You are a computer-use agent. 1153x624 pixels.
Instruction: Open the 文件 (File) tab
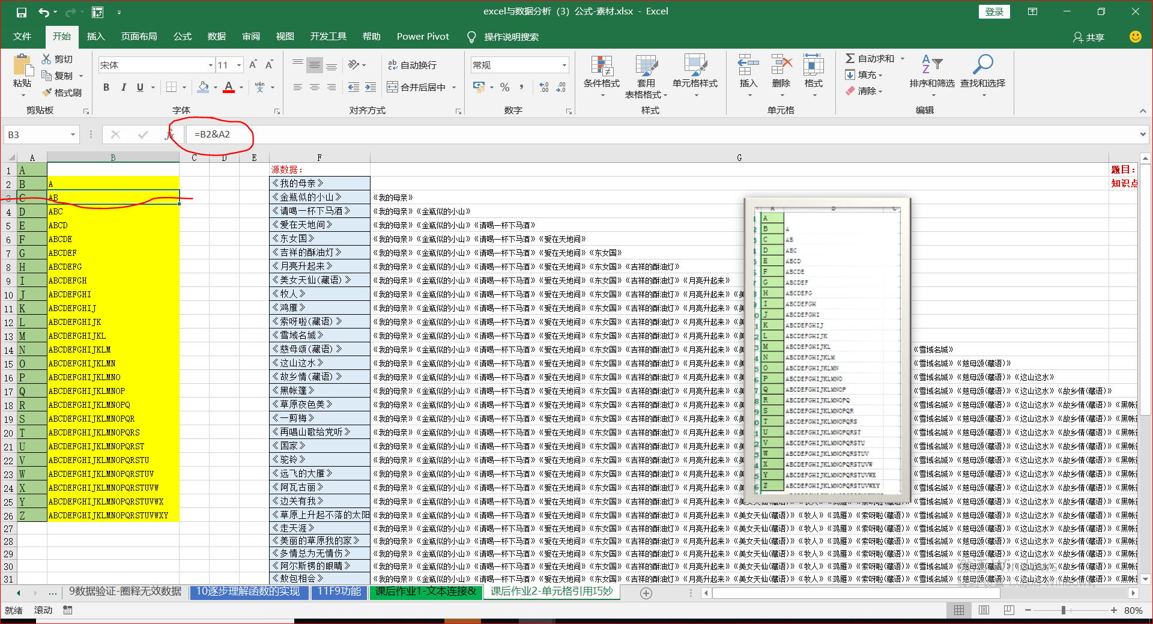click(22, 37)
